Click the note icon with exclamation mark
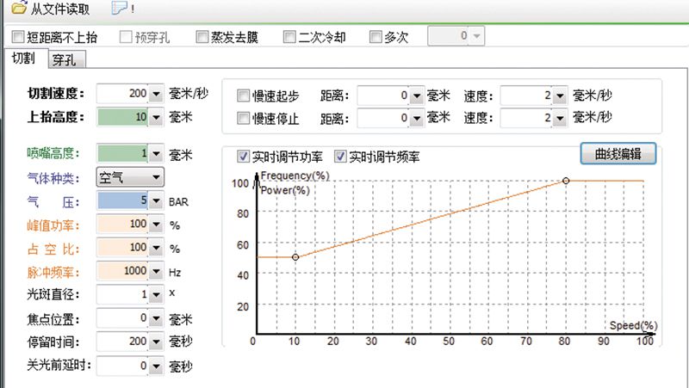Viewport: 689px width, 388px height. [x=118, y=9]
